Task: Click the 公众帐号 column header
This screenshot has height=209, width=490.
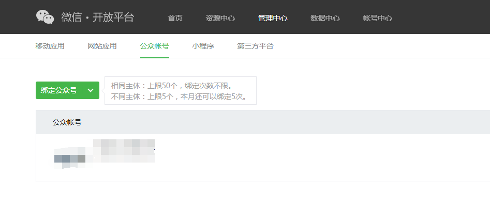Action: 67,122
